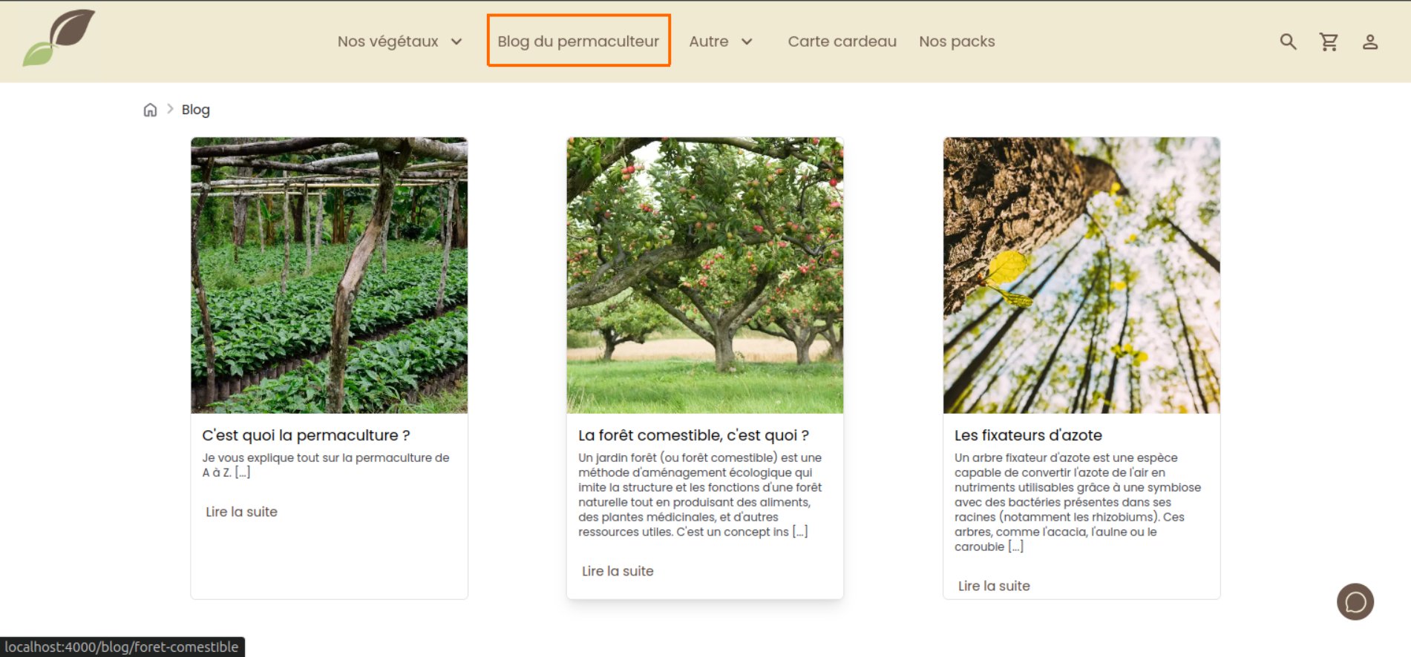Open the permaculture nursery thumbnail image
1411x657 pixels.
tap(330, 275)
